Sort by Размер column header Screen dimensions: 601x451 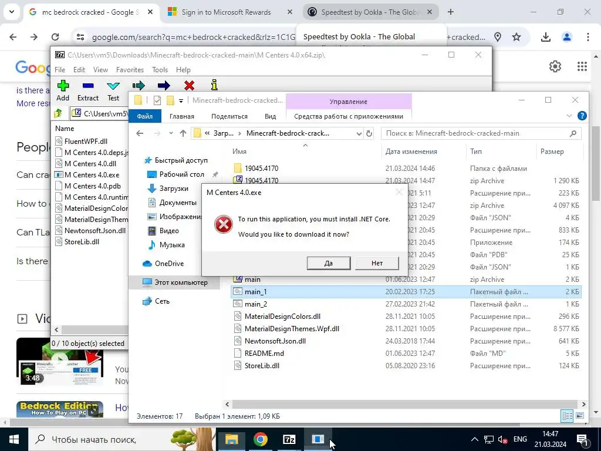pos(552,152)
